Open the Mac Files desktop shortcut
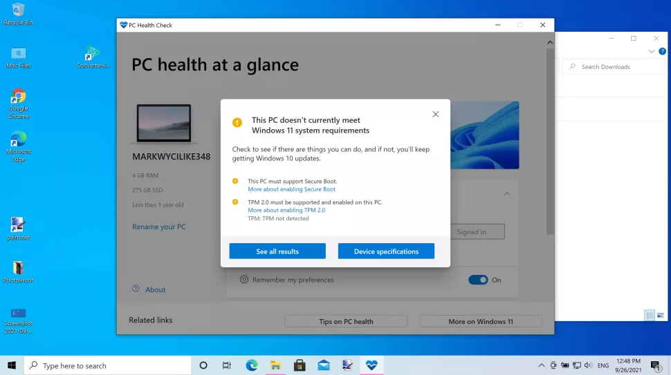 pos(19,57)
